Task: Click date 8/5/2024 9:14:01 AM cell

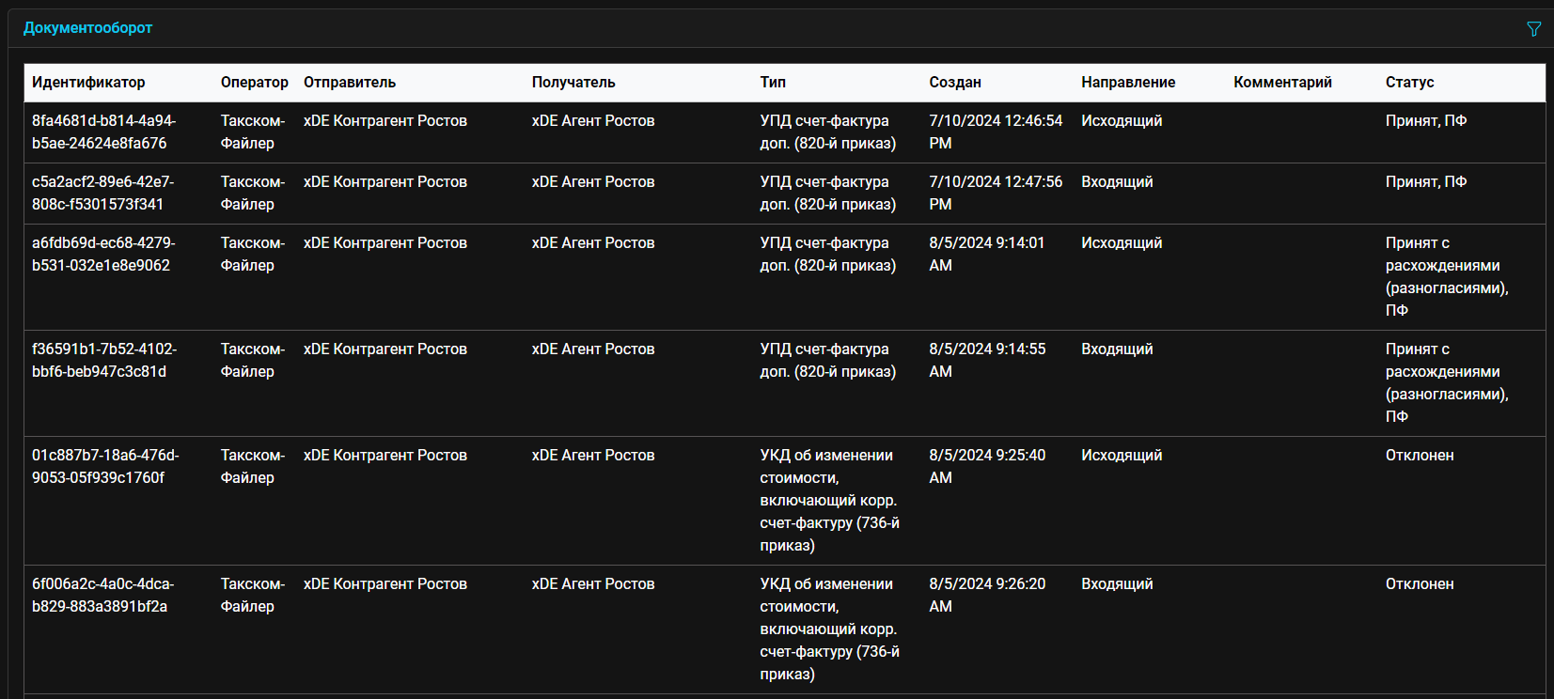Action: pos(987,255)
